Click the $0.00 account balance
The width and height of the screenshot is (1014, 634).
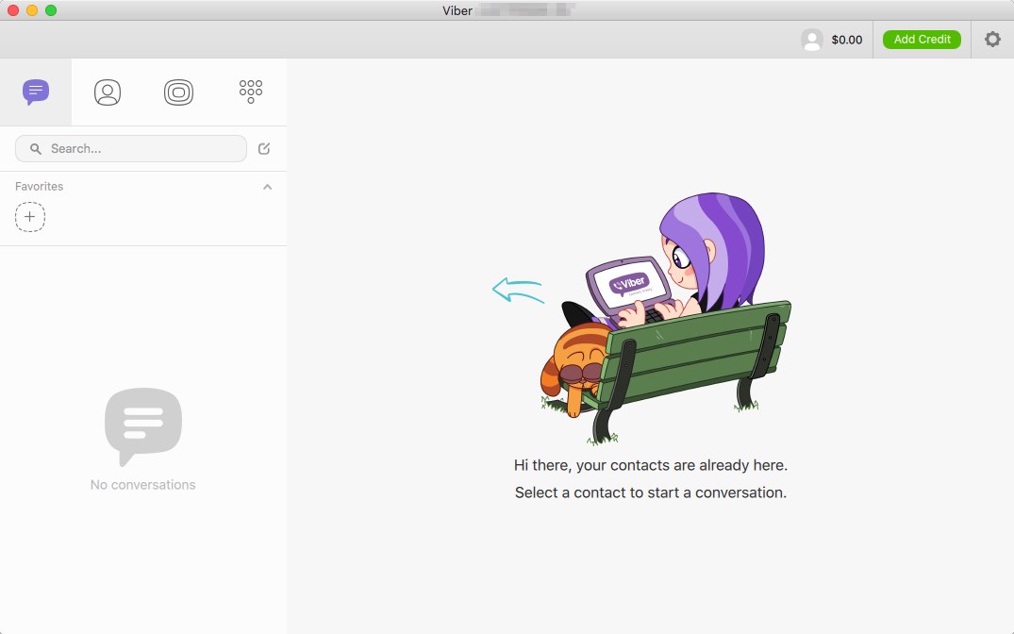point(847,40)
